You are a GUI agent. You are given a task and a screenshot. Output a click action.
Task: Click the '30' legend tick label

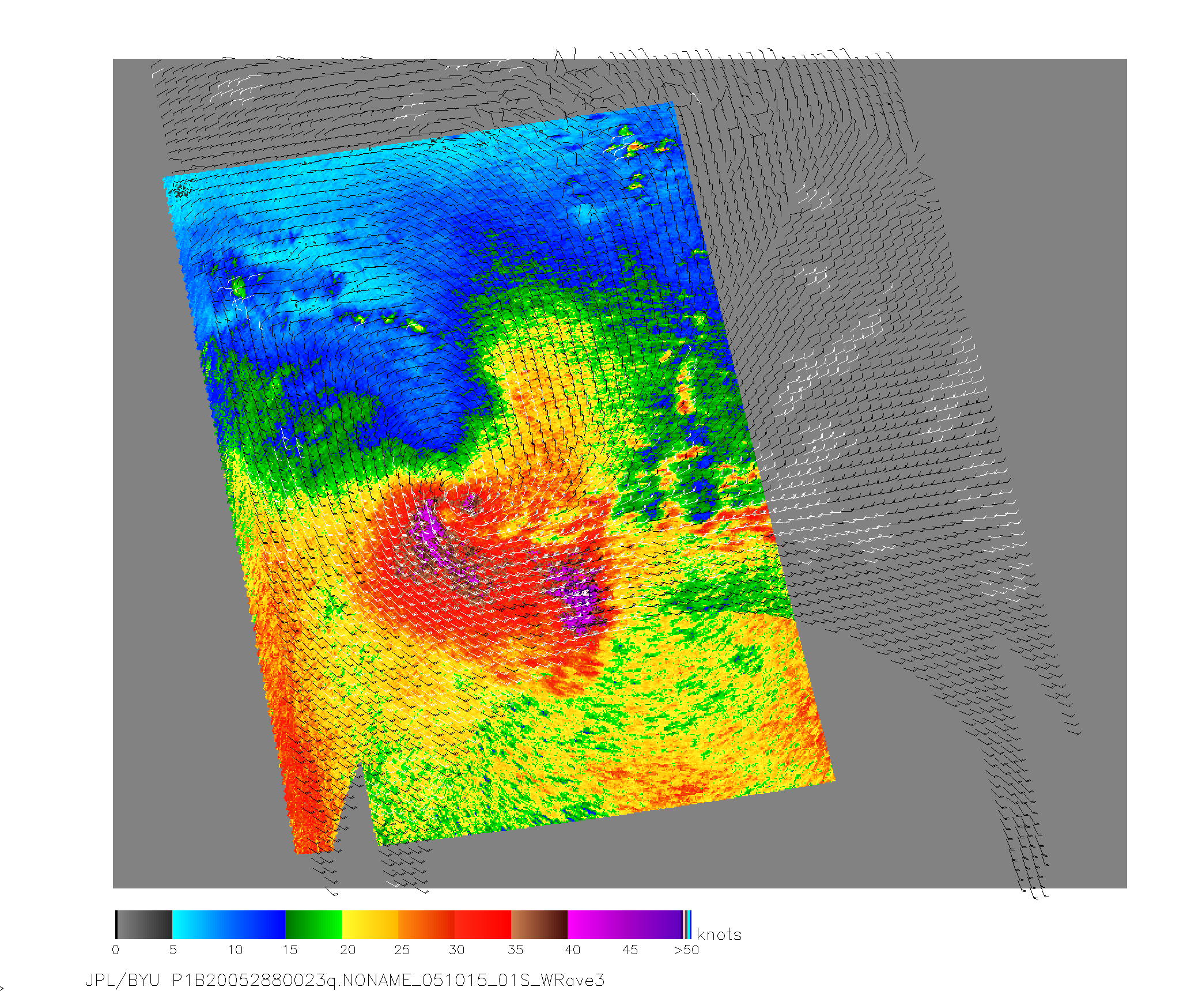coord(456,950)
